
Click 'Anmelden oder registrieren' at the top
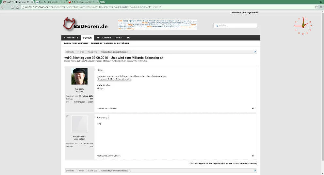[x=245, y=13]
